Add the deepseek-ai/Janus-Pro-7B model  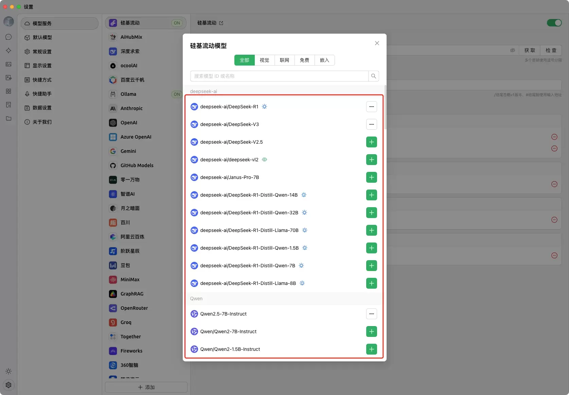(372, 177)
